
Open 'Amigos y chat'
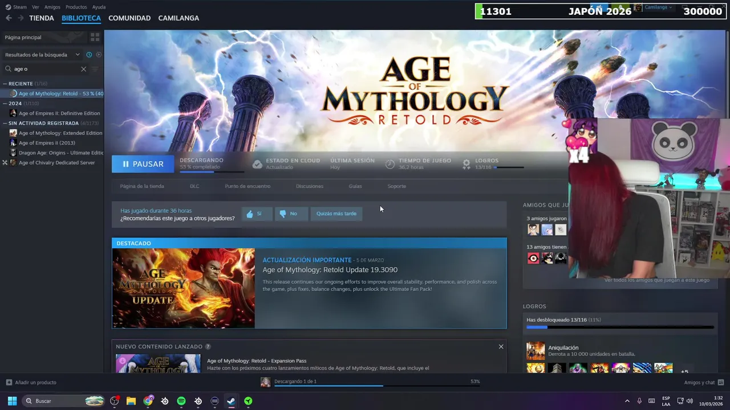pos(704,383)
